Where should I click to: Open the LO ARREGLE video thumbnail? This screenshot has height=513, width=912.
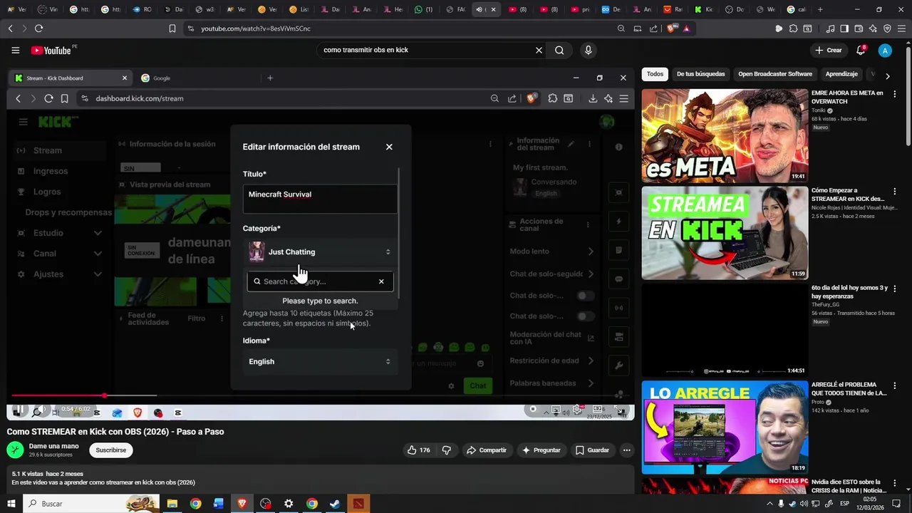click(725, 427)
